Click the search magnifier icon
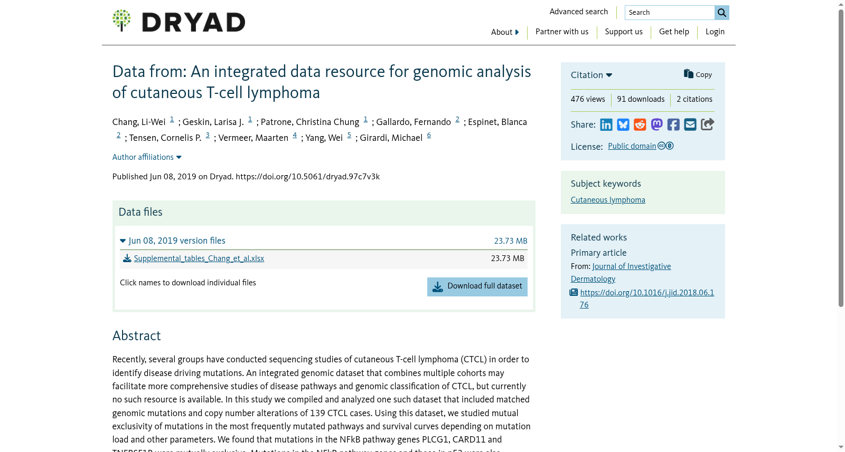The height and width of the screenshot is (452, 845). (722, 13)
